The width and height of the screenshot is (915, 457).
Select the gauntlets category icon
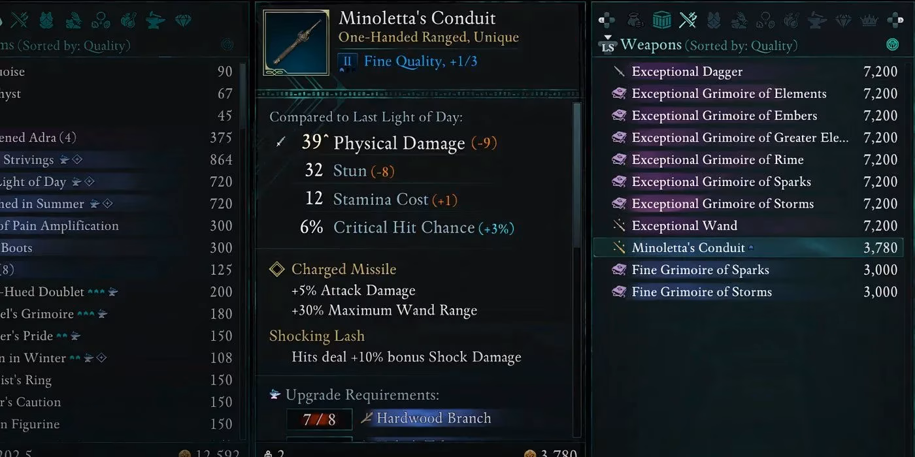coord(739,20)
